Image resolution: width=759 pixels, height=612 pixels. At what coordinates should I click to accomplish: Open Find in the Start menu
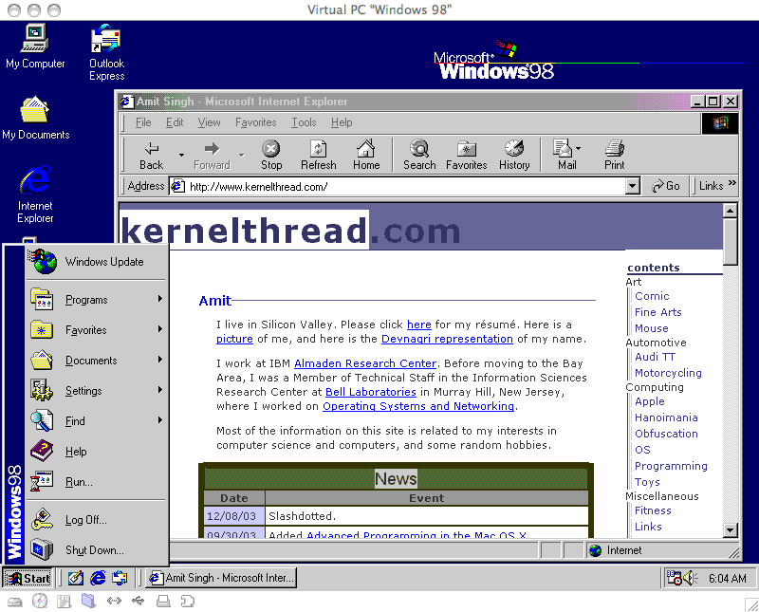tap(96, 420)
